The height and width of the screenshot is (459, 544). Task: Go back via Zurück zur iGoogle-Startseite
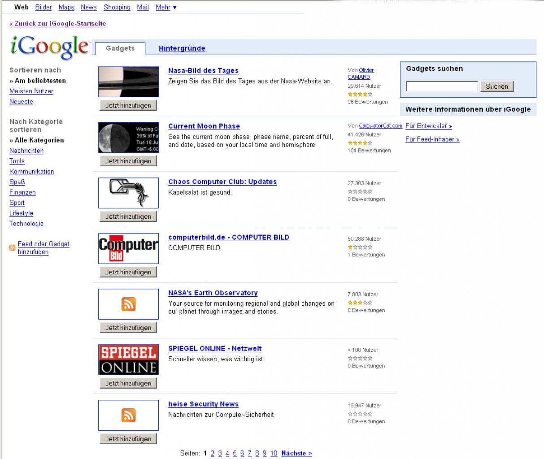[57, 23]
